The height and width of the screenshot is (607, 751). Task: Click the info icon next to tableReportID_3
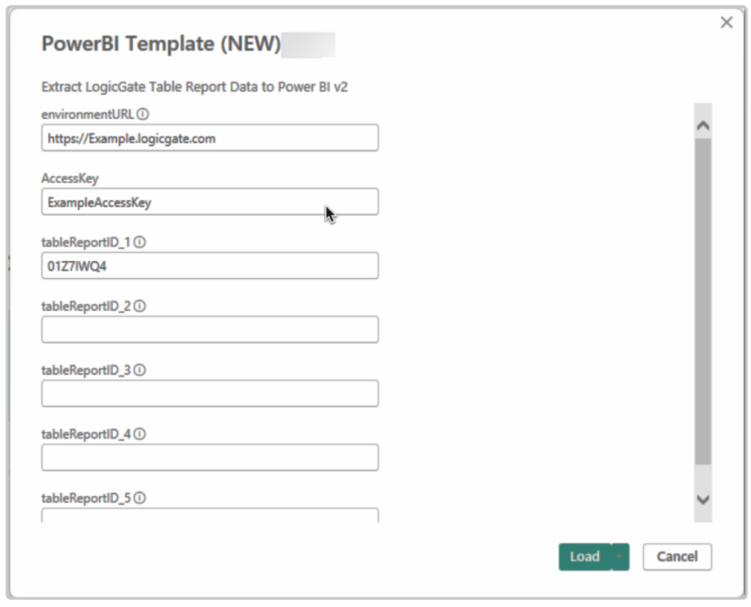139,370
